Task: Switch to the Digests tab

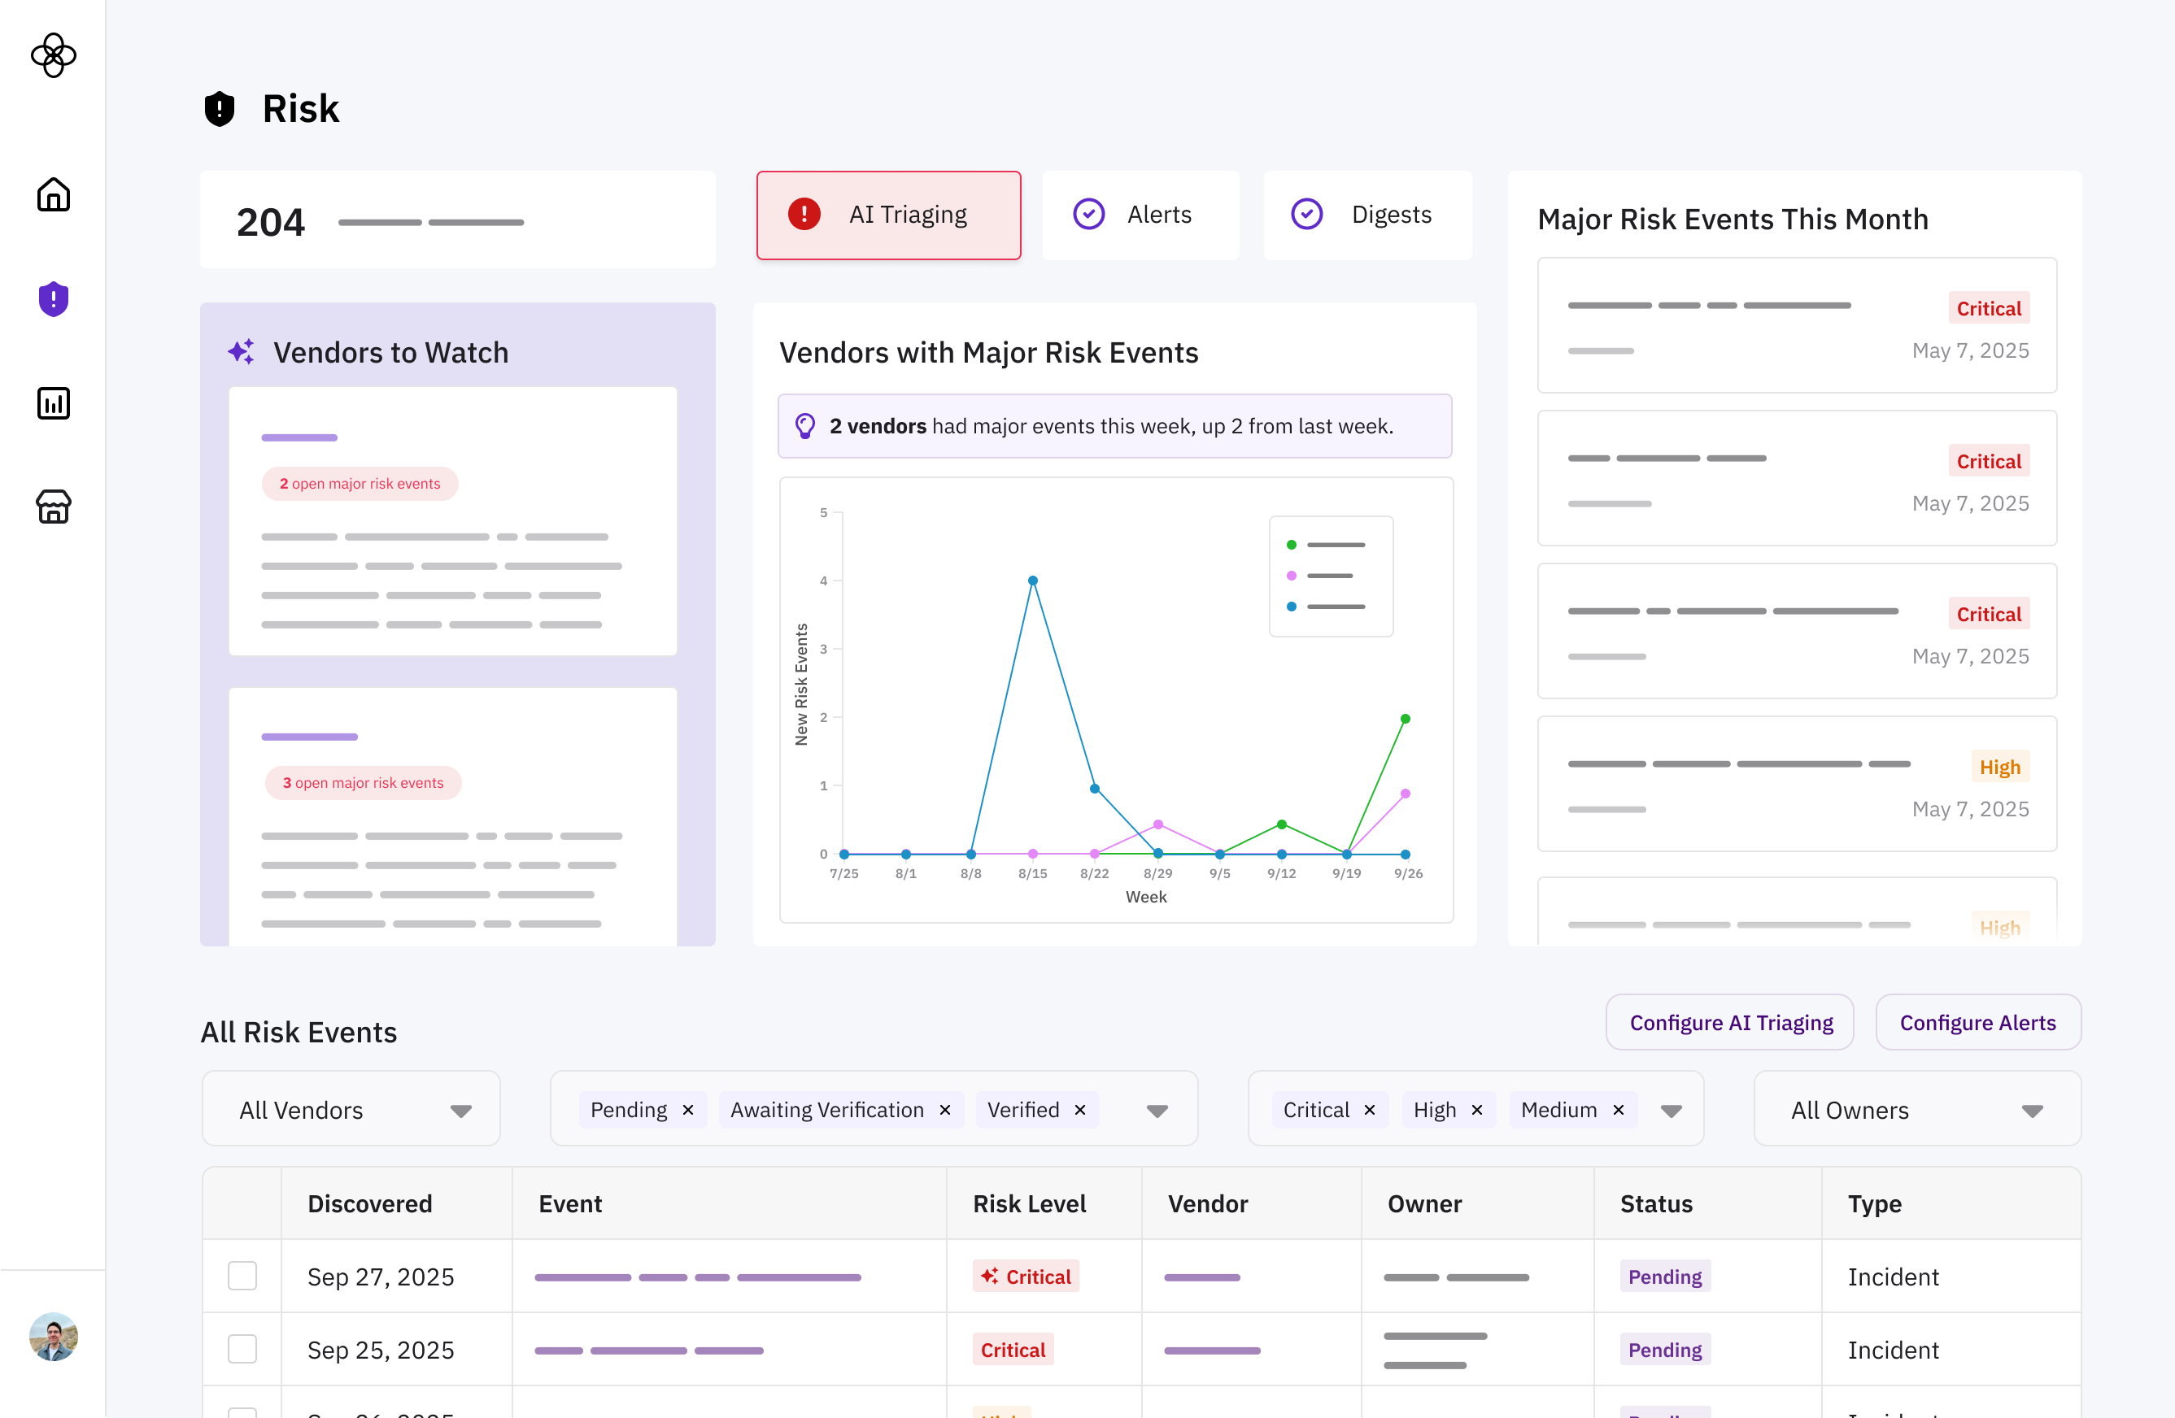Action: (1367, 215)
